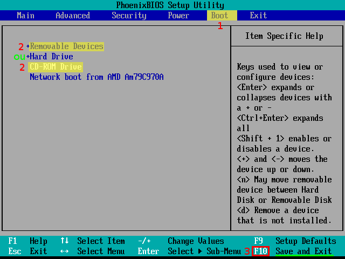Image resolution: width=345 pixels, height=259 pixels.
Task: Select Network boot from AMD Am79C970A
Action: point(96,77)
